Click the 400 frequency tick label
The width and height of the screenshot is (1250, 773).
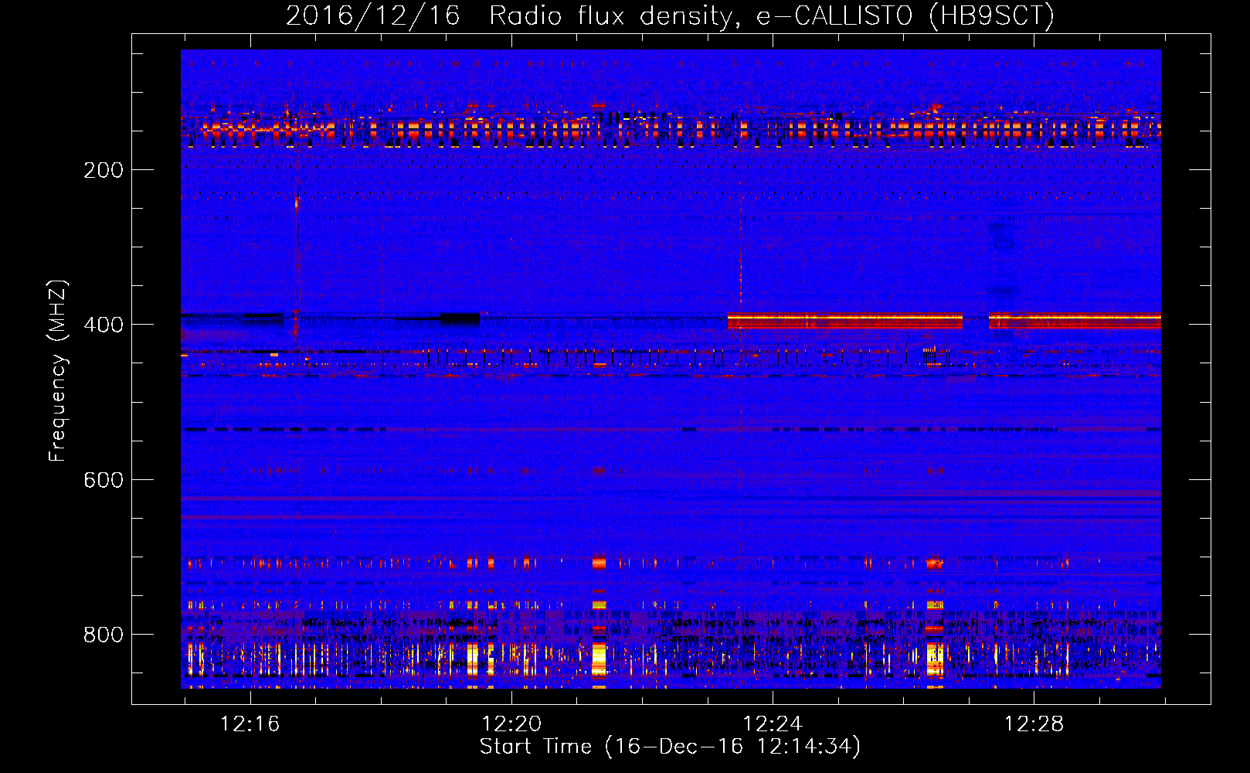click(x=104, y=325)
